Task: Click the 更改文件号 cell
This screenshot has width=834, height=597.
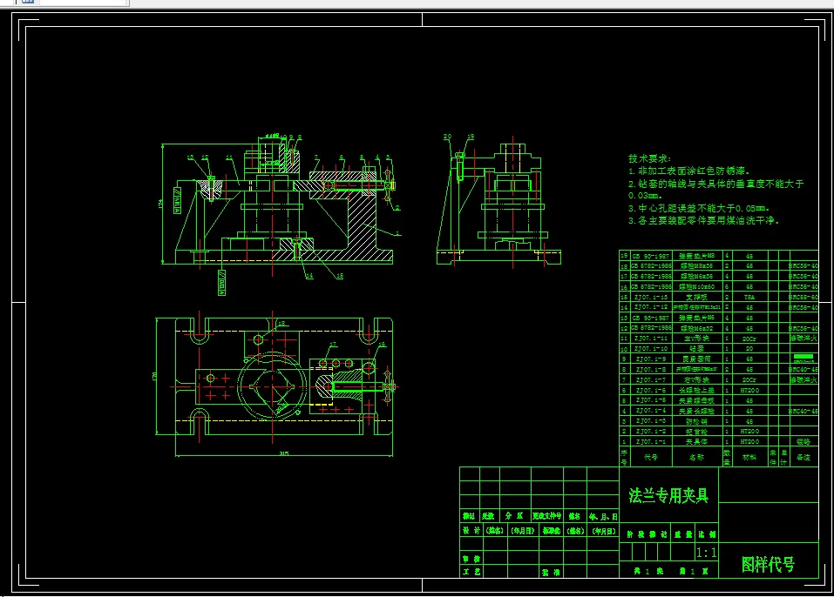Action: coord(546,516)
